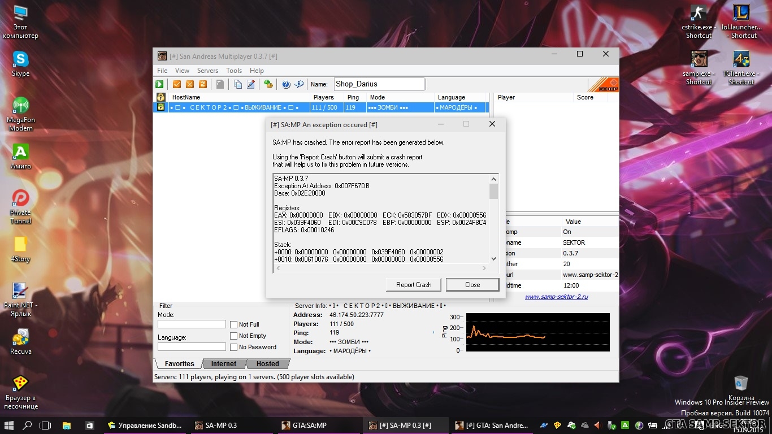Screen dimensions: 772x434
Task: Click the Copy Server Info icon
Action: click(238, 84)
